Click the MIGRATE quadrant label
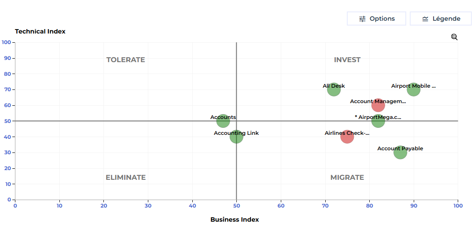The width and height of the screenshot is (474, 234). (347, 178)
